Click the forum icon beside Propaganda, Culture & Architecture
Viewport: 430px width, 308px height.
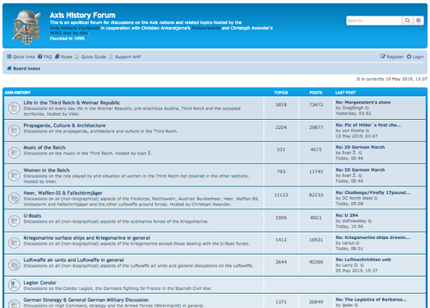(14, 130)
